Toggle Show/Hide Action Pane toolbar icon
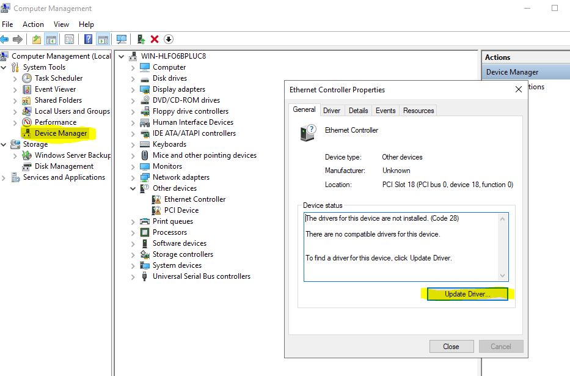This screenshot has width=570, height=376. 103,39
